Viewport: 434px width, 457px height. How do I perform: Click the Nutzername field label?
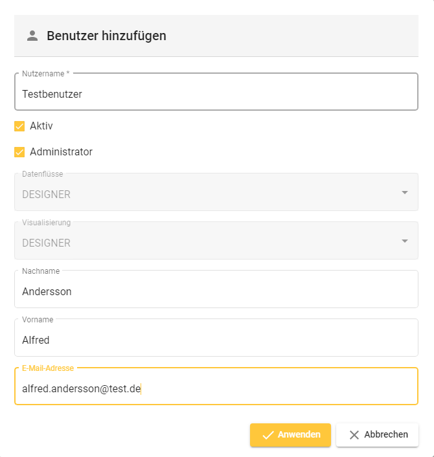(45, 74)
